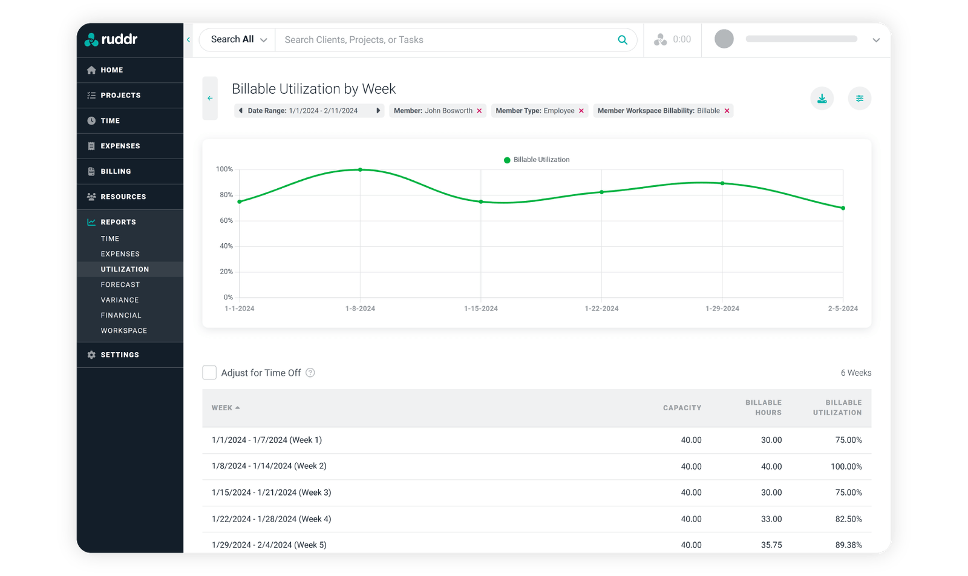Expand the account menu chevron

tap(876, 40)
